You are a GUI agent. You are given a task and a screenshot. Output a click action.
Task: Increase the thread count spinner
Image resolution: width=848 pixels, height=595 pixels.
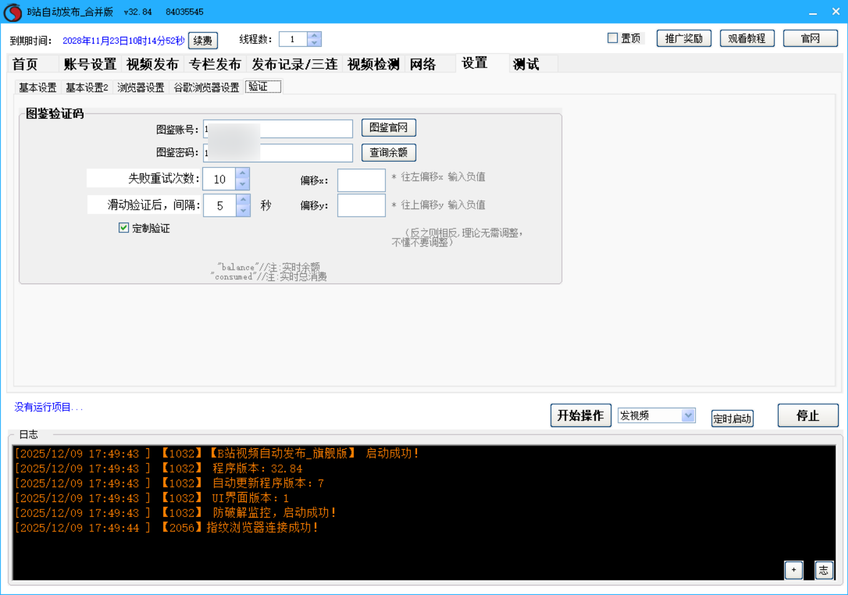tap(314, 36)
